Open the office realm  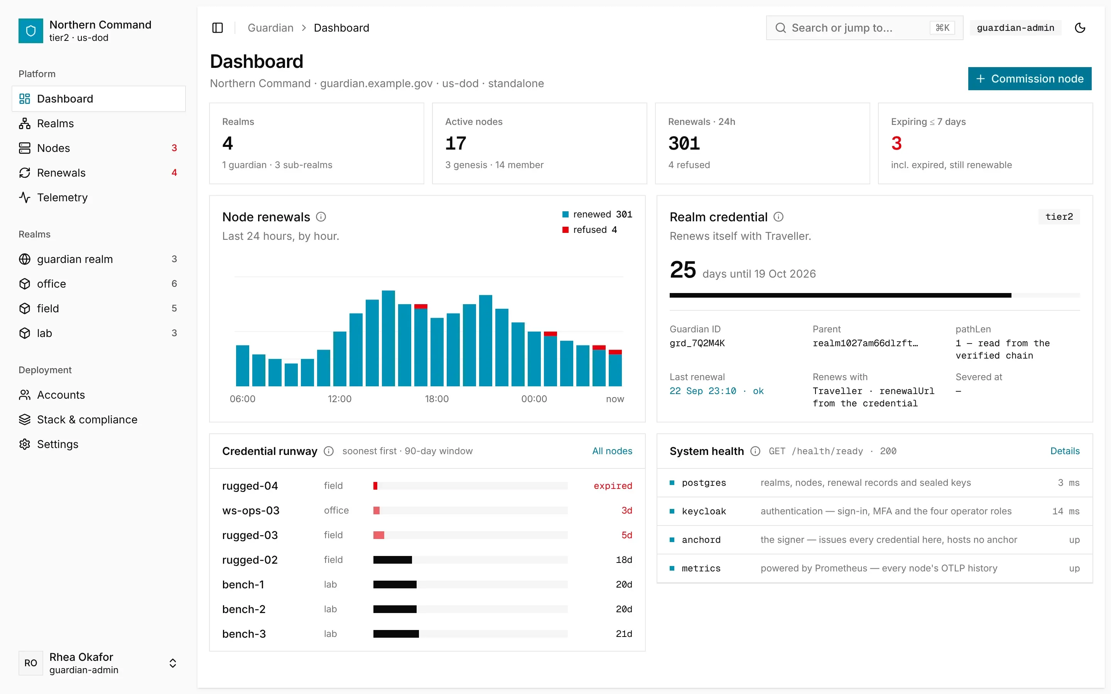coord(99,284)
